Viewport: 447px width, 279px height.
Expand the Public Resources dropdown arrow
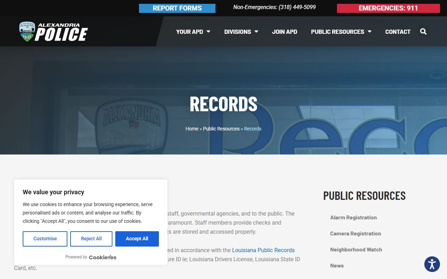[x=369, y=32]
